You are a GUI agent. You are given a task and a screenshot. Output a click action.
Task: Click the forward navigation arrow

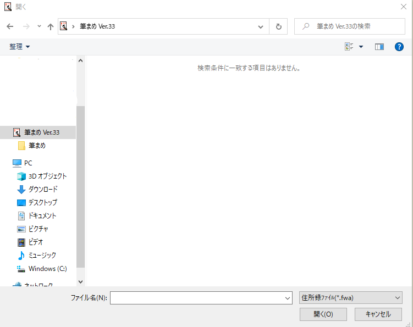26,26
